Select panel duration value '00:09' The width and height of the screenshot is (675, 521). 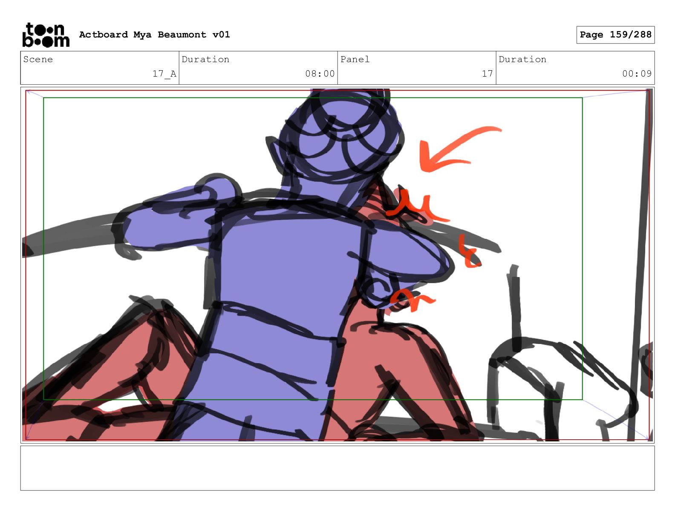[x=637, y=74]
